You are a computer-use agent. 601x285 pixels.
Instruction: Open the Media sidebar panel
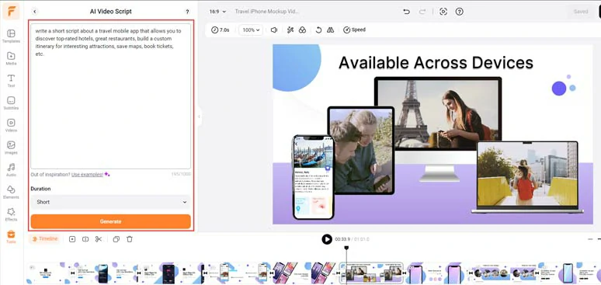pos(11,58)
